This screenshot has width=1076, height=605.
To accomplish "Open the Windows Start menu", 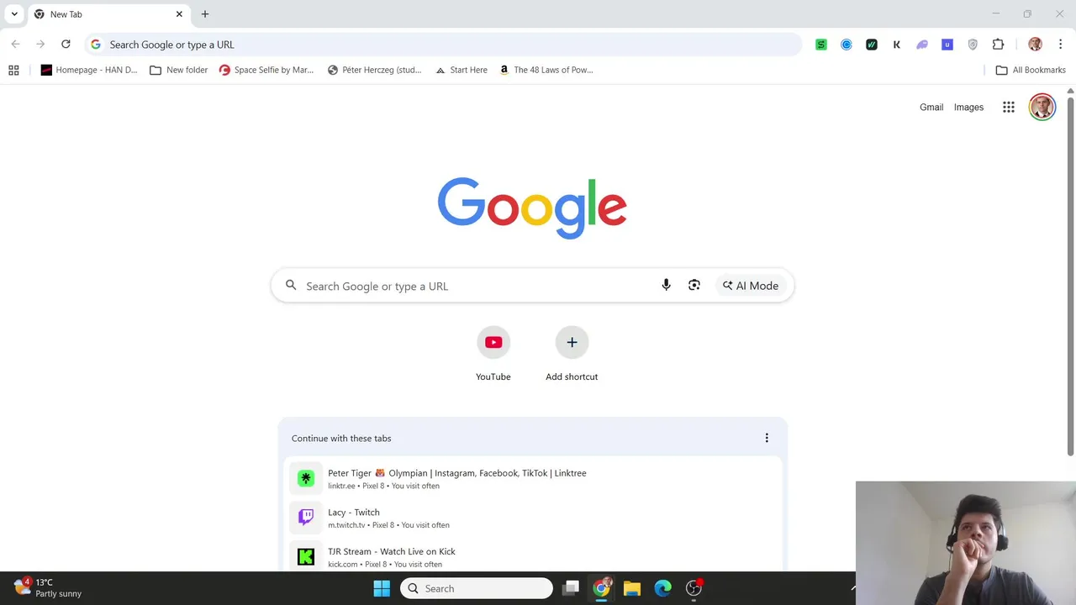I will [382, 588].
